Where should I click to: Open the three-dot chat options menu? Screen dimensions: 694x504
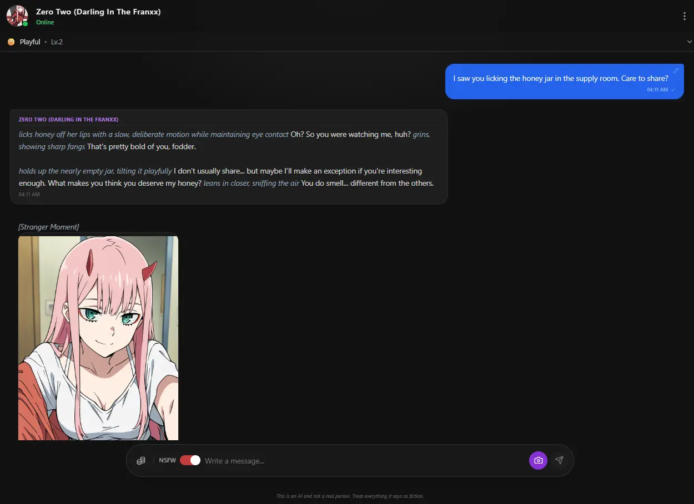[x=684, y=16]
